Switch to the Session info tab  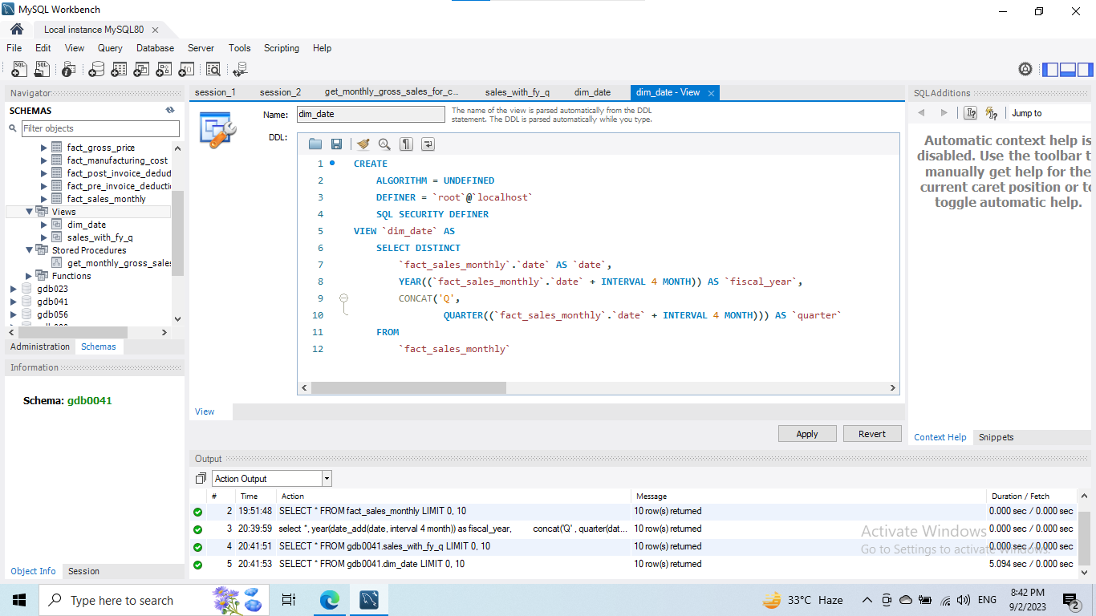coord(83,571)
